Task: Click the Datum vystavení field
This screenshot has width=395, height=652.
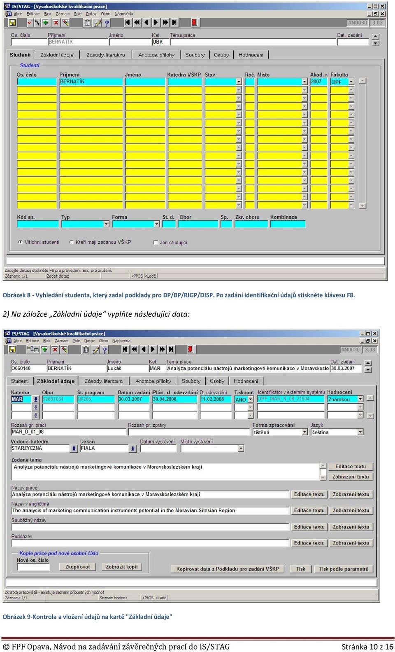Action: 158,448
